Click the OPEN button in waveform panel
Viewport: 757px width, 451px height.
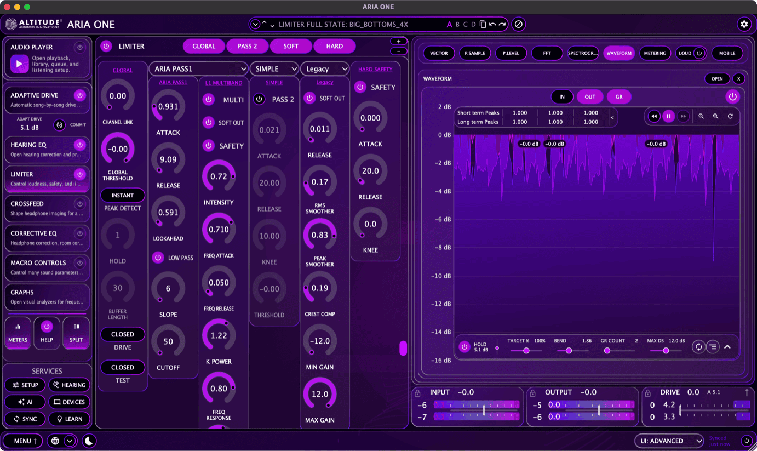click(717, 79)
